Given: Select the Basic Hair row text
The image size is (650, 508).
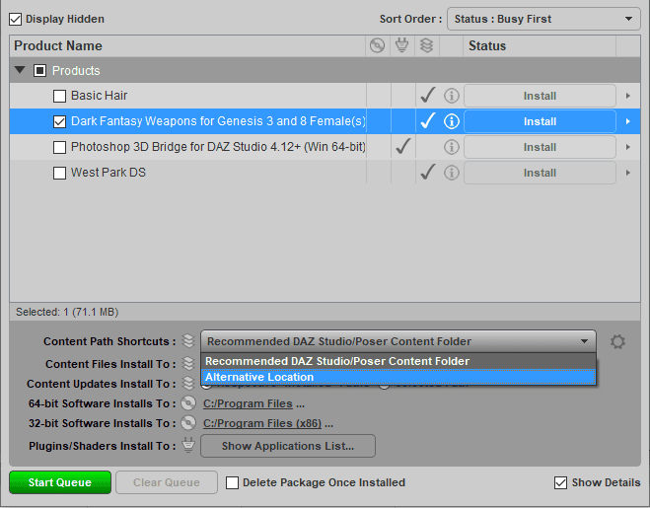Looking at the screenshot, I should tap(99, 96).
